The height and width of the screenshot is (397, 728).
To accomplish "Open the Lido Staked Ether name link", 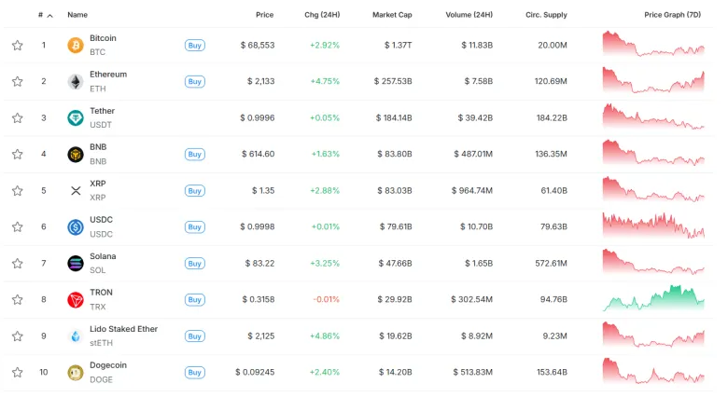I will point(123,329).
